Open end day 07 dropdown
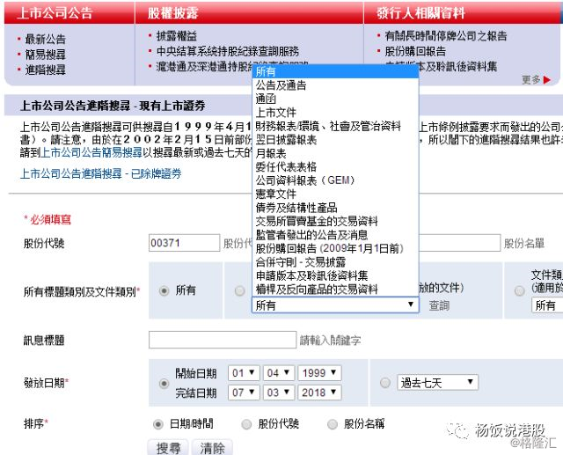Image resolution: width=563 pixels, height=455 pixels. pyautogui.click(x=244, y=393)
